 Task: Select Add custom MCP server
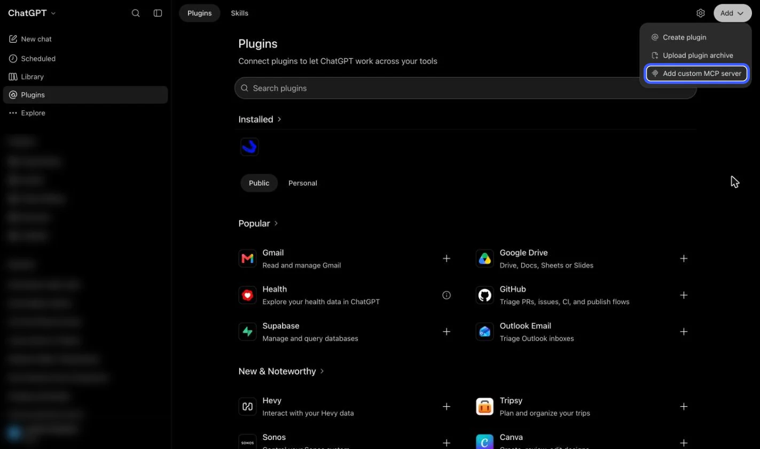tap(696, 74)
